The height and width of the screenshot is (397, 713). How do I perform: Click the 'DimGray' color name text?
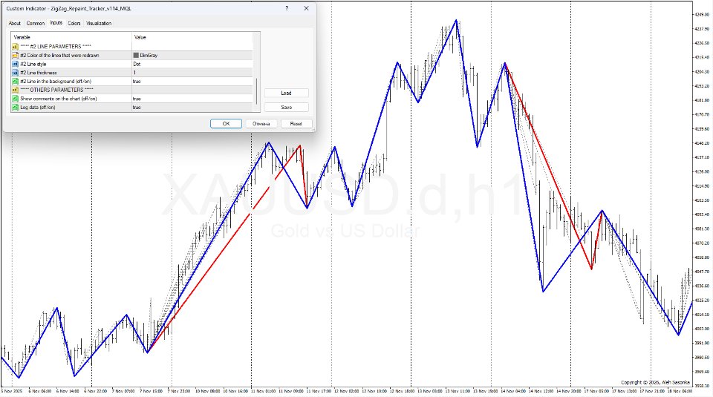point(149,55)
